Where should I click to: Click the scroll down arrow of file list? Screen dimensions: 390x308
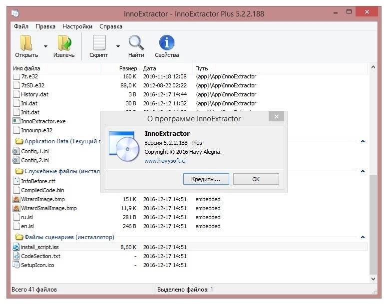click(373, 279)
